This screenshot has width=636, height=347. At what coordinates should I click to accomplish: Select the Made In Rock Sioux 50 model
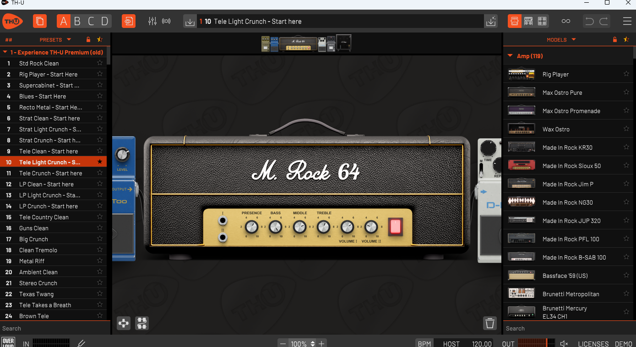click(569, 166)
